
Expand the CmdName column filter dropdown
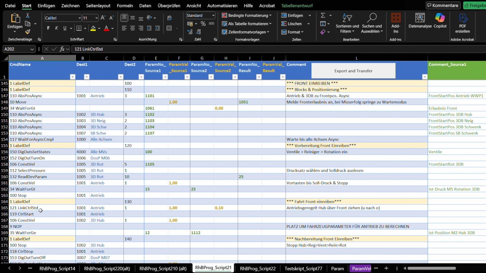[x=73, y=77]
